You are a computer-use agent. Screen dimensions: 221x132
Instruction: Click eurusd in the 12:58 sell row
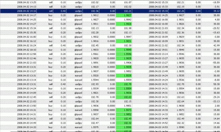point(78,54)
